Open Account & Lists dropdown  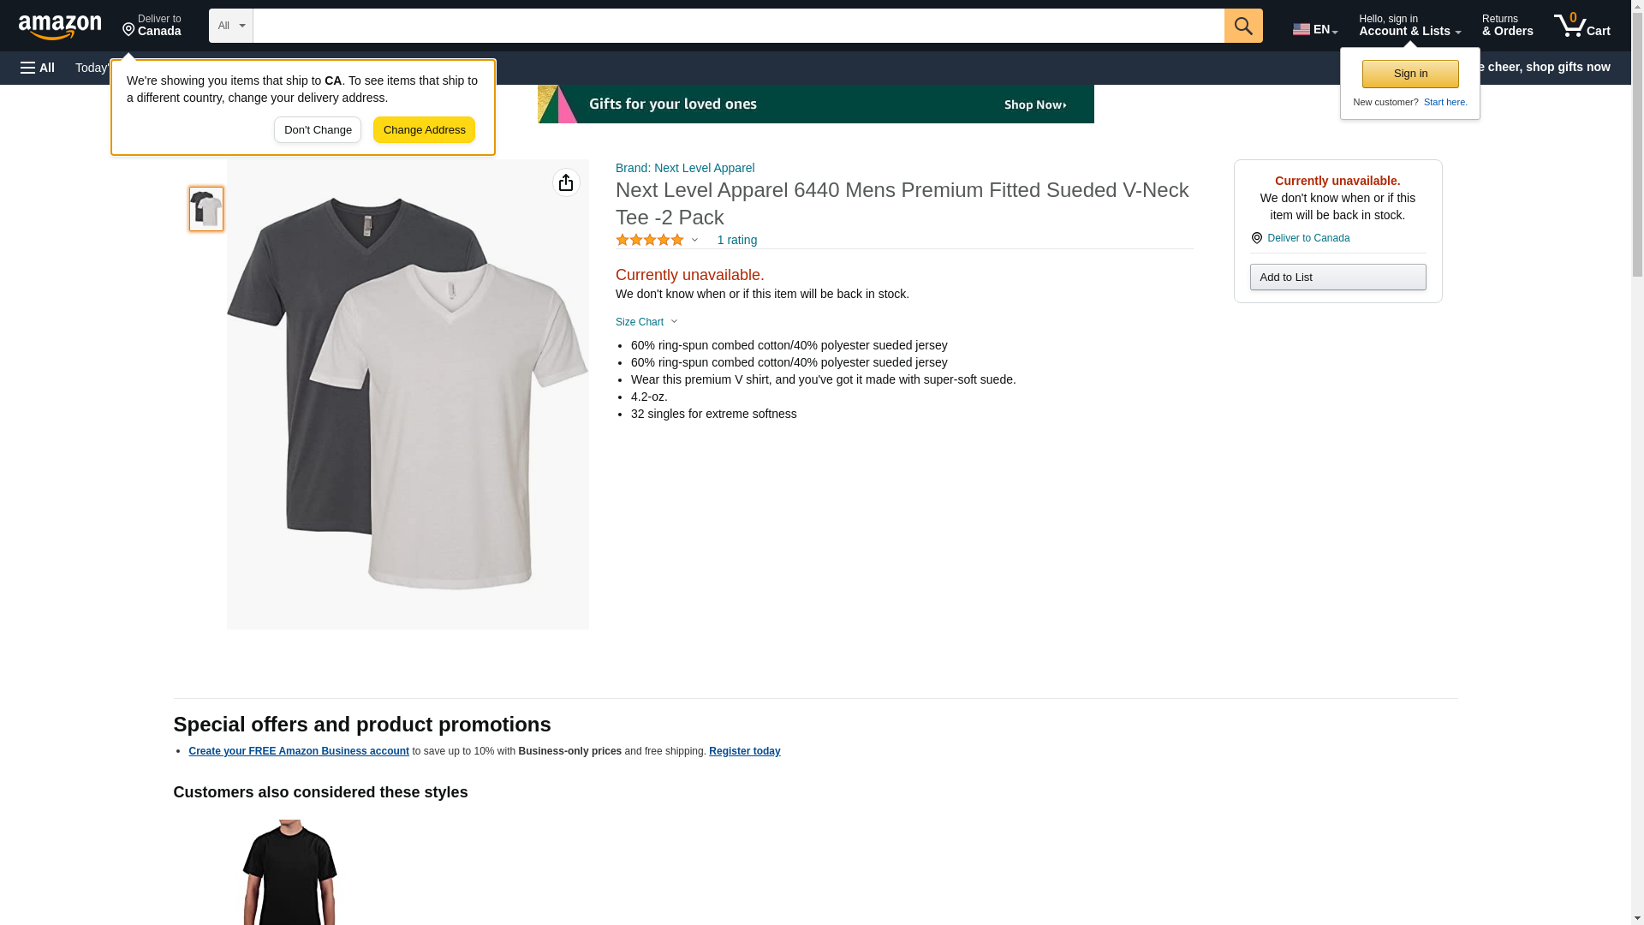click(1409, 26)
